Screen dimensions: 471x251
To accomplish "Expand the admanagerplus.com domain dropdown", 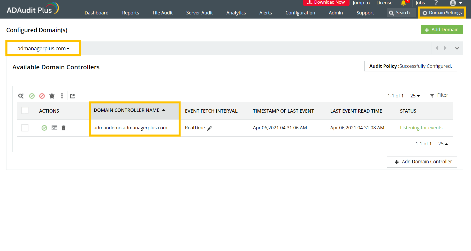I will [x=43, y=48].
